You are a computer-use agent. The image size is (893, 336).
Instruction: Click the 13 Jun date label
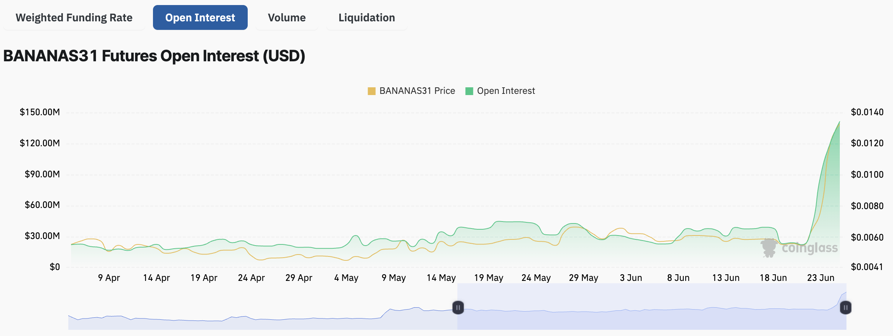(x=726, y=278)
